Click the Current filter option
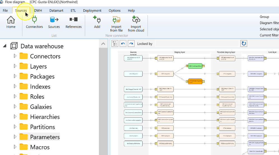Viewport: 279px width, 155px height. tap(269, 35)
